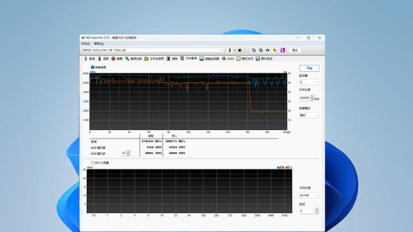
Task: Open the Erase (删除) tab
Action: click(172, 59)
